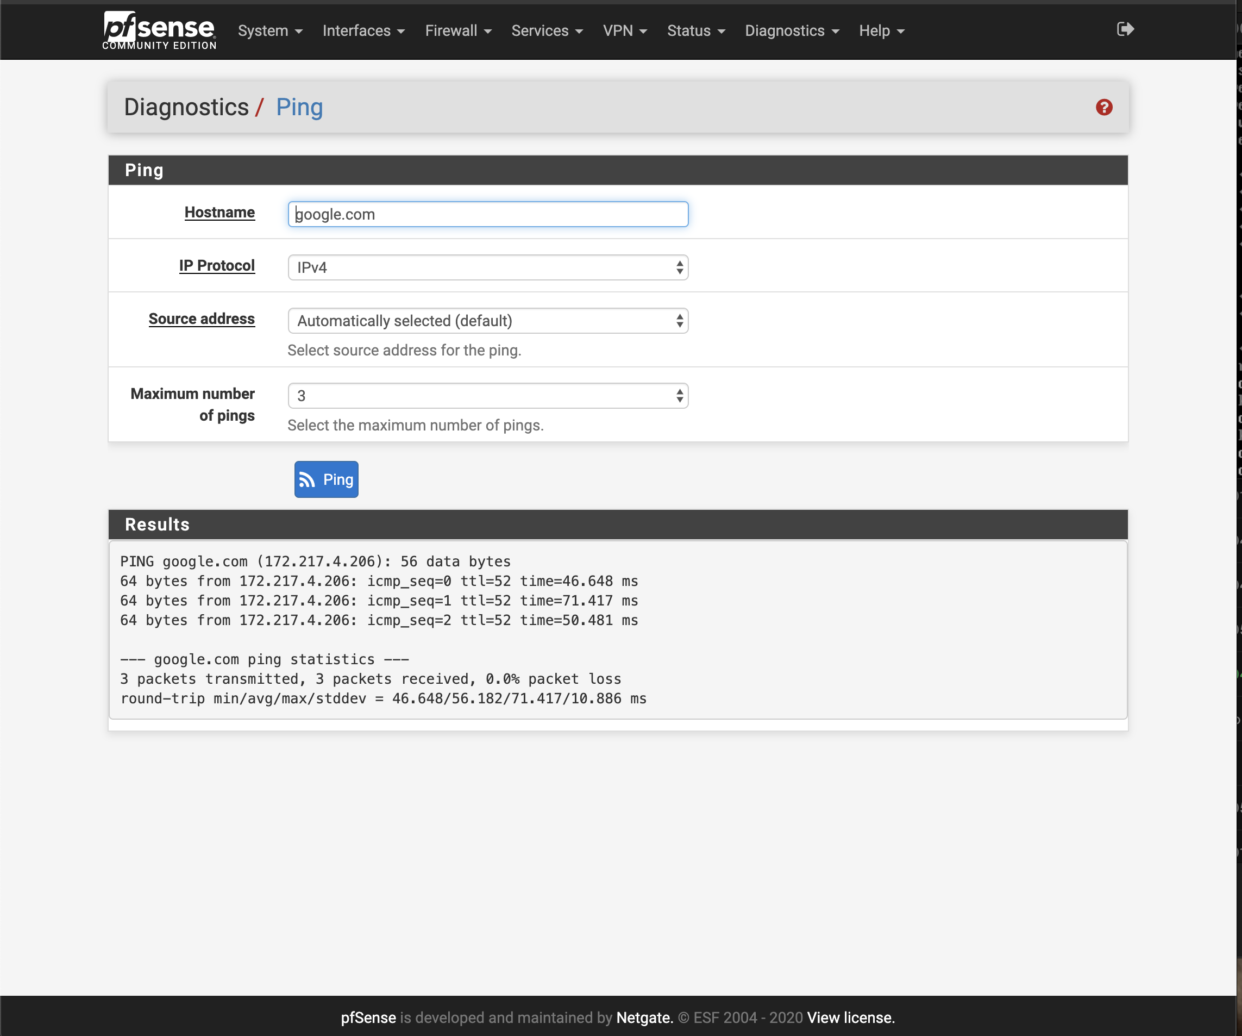Open the red help question mark icon
The height and width of the screenshot is (1036, 1242).
[1103, 107]
